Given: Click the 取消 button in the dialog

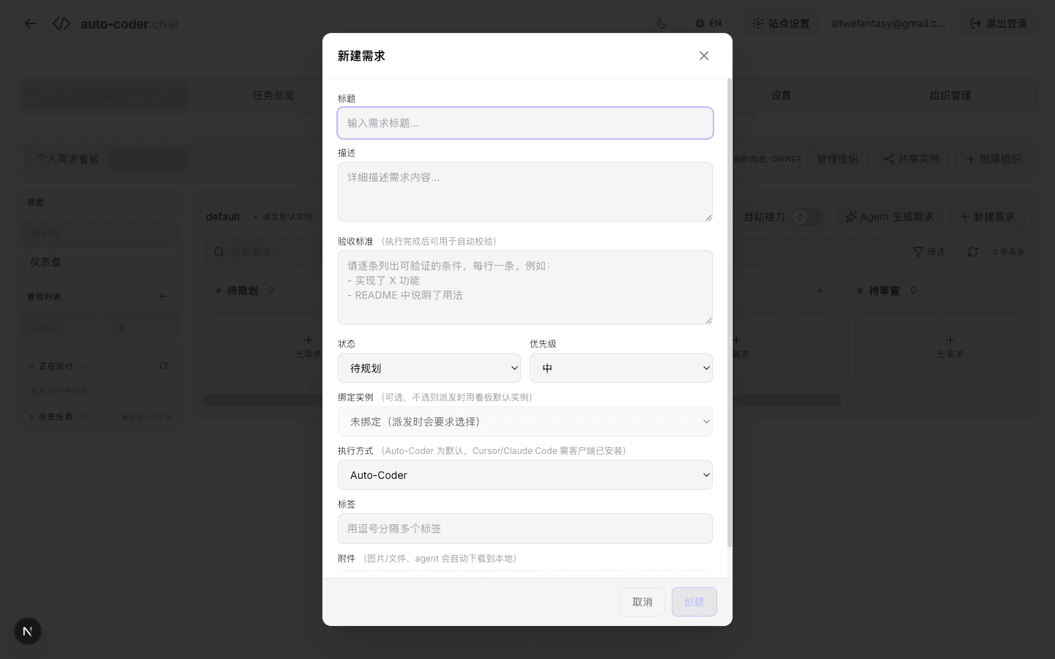Looking at the screenshot, I should [x=643, y=602].
